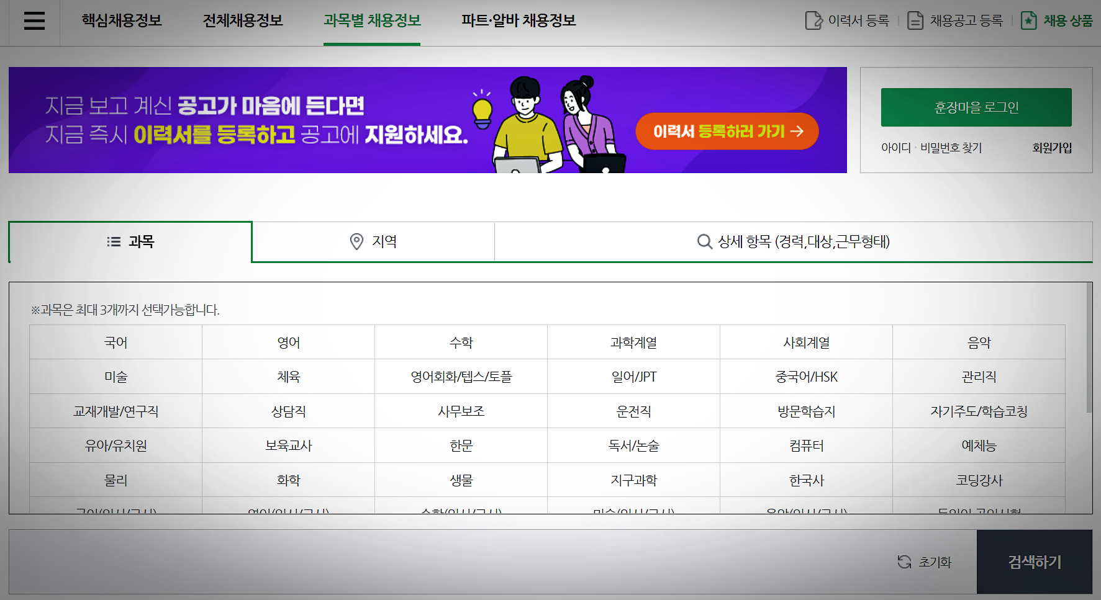Click the location pin icon on 지역 tab

coord(356,241)
